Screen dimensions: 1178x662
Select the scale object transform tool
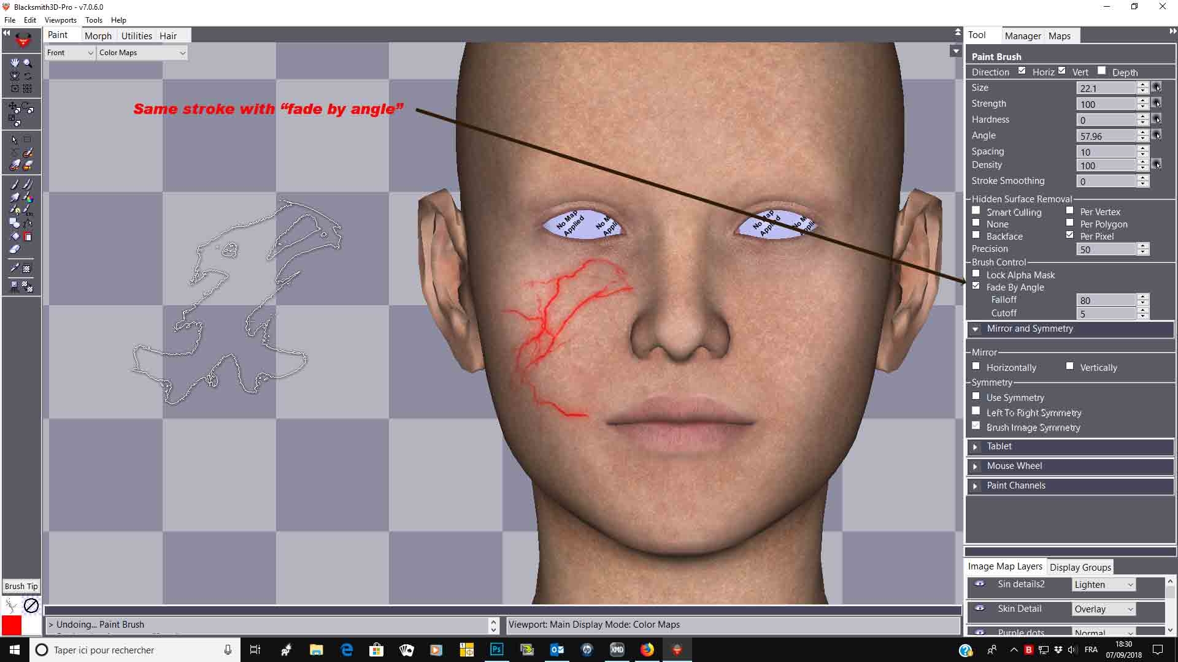pyautogui.click(x=15, y=121)
